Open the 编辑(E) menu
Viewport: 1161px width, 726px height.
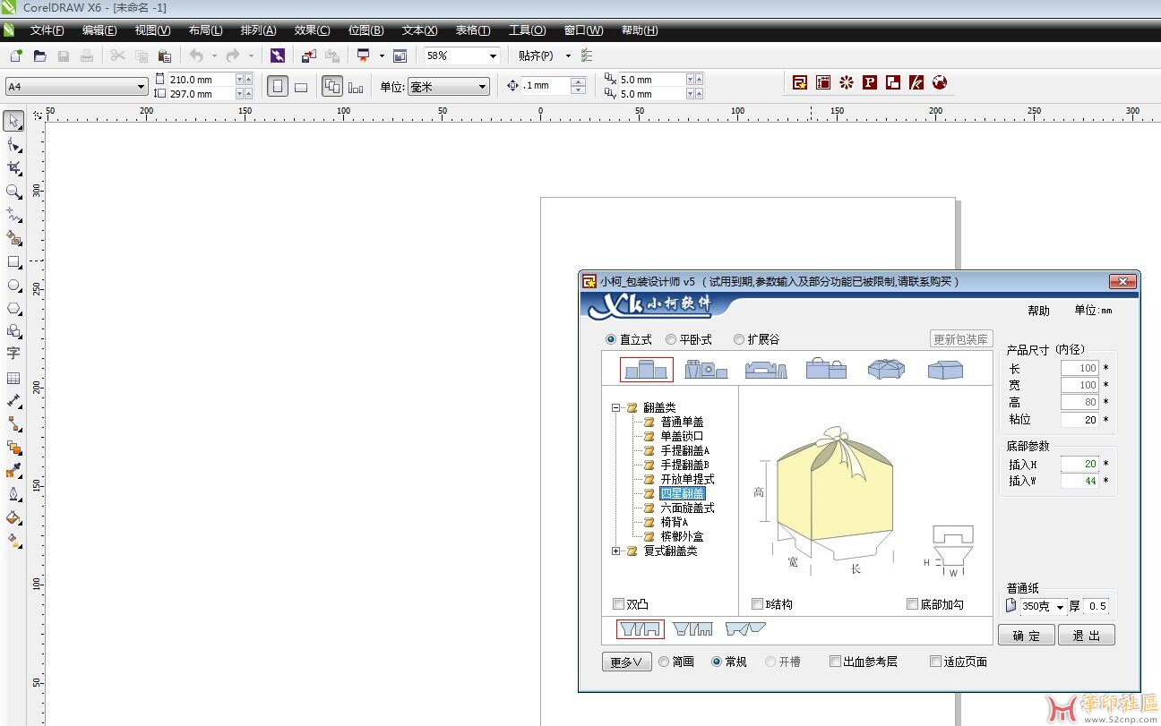[99, 30]
